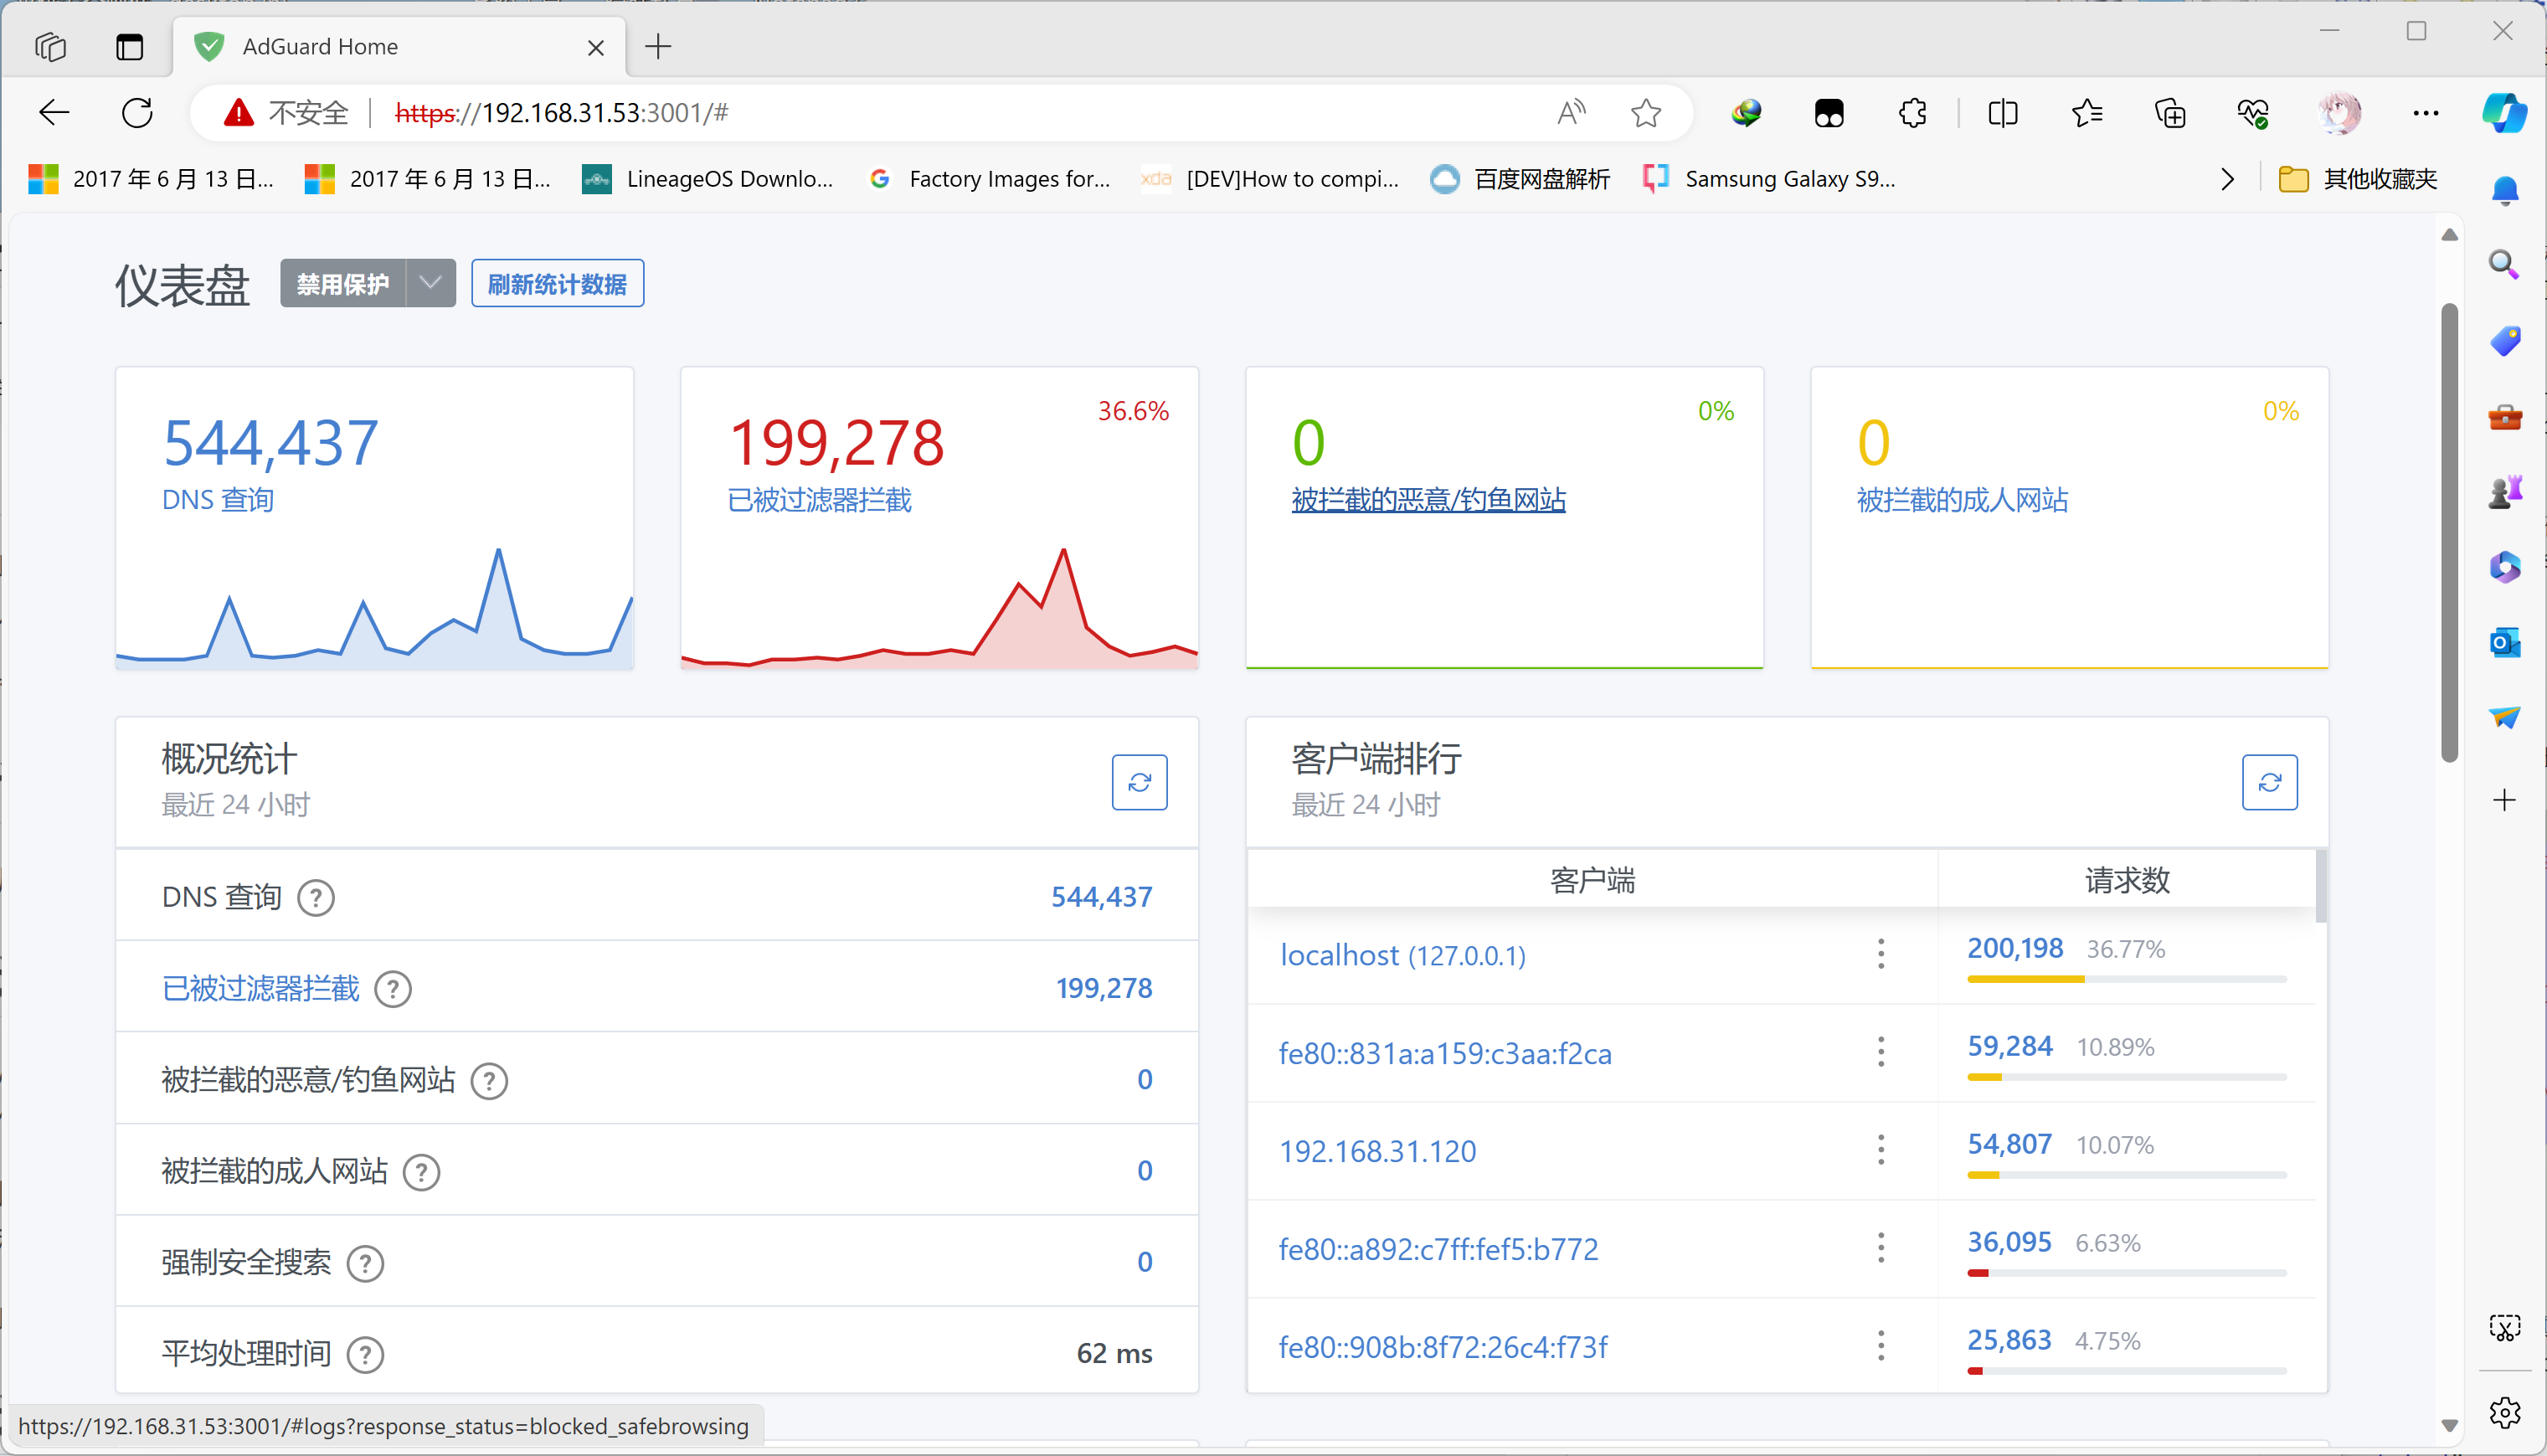This screenshot has height=1456, width=2547.
Task: Click refresh icon in 概况统计 card
Action: (x=1139, y=782)
